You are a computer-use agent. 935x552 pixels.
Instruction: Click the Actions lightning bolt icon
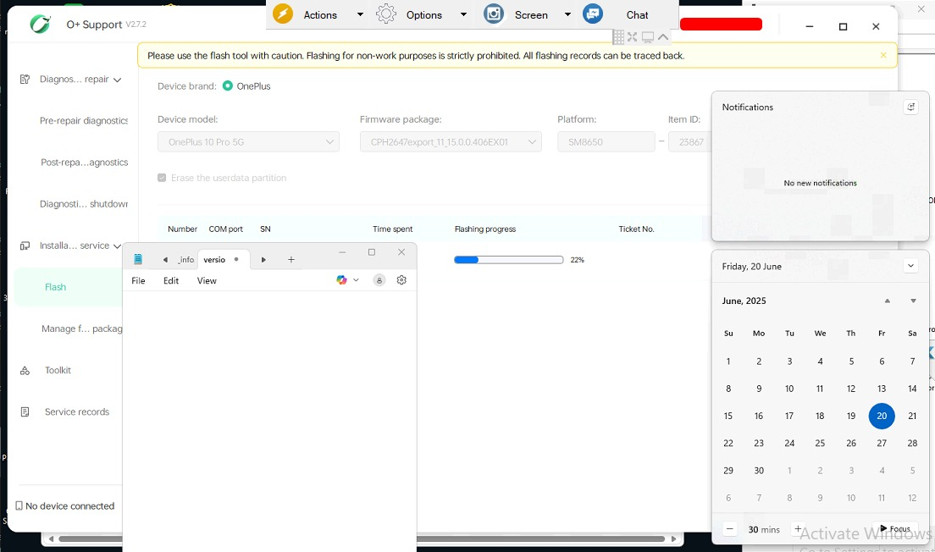pos(283,14)
